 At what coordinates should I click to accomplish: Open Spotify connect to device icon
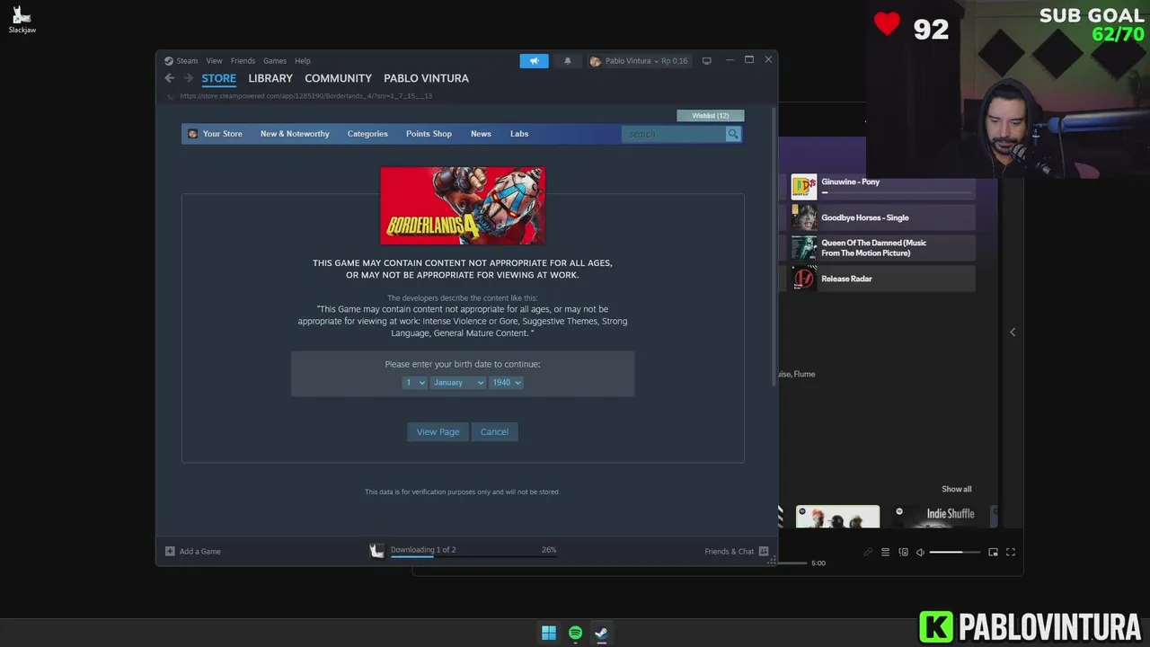pos(903,552)
